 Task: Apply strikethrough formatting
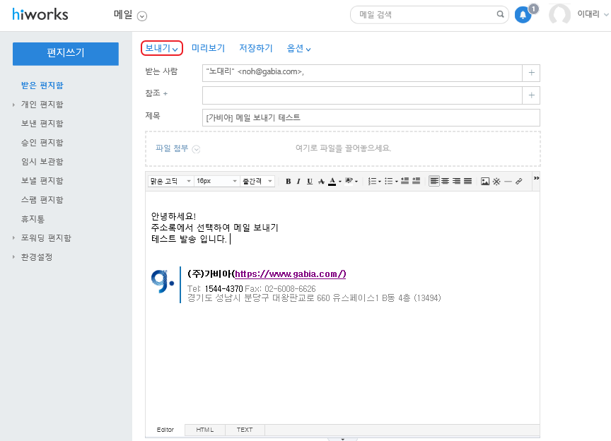321,182
